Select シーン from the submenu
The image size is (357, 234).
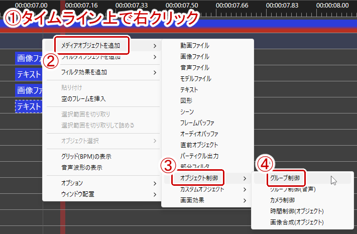pos(187,112)
